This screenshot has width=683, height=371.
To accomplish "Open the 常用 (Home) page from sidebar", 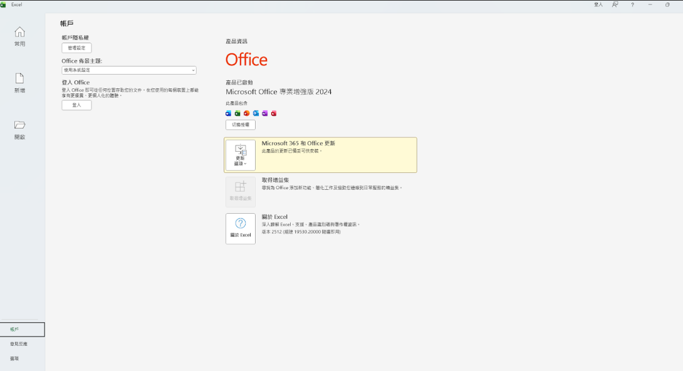I will 19,36.
